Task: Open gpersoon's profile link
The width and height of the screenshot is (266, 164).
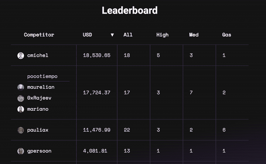Action: (39, 151)
